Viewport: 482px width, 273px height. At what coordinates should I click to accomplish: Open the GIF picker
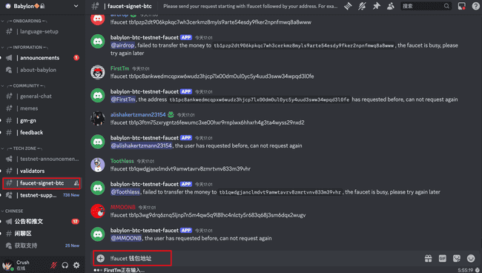(443, 258)
